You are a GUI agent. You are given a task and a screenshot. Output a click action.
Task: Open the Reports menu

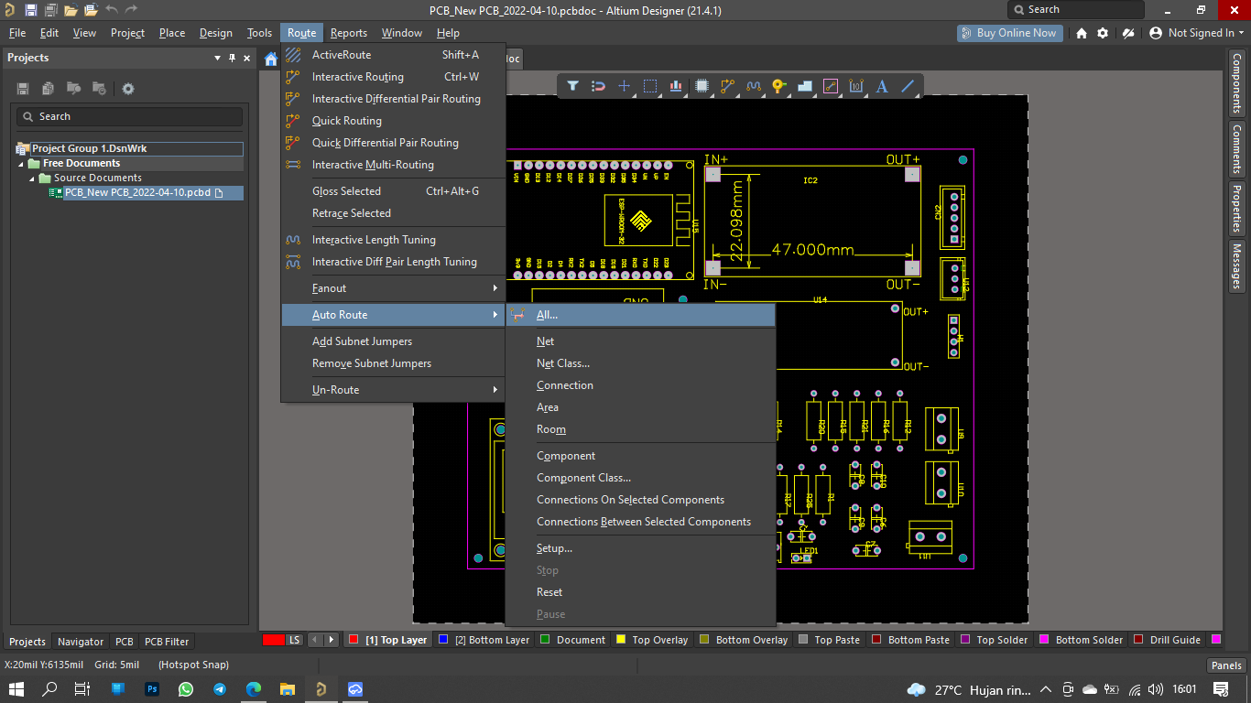[x=349, y=33]
